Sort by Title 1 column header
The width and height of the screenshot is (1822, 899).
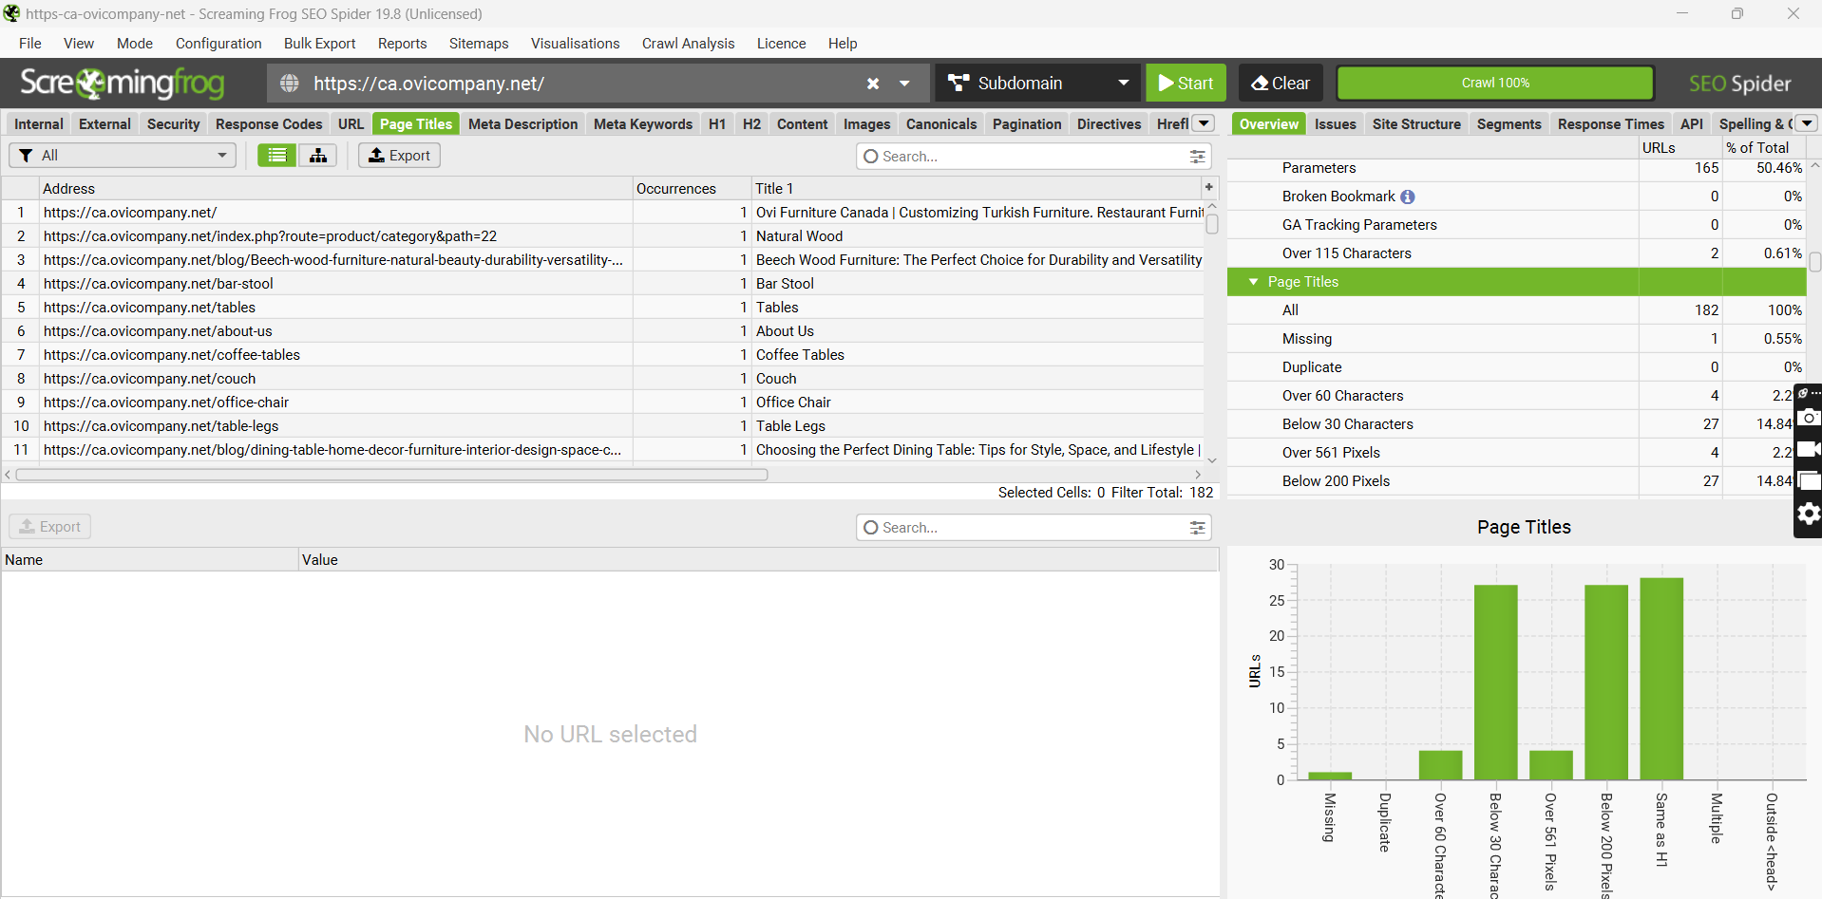pos(977,188)
